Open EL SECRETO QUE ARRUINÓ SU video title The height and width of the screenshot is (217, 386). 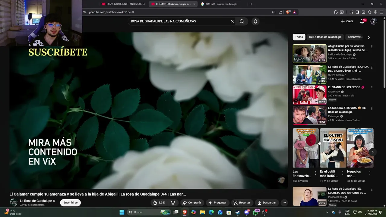click(347, 190)
